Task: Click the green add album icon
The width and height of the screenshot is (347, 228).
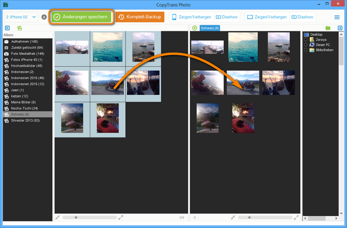Action: click(194, 28)
